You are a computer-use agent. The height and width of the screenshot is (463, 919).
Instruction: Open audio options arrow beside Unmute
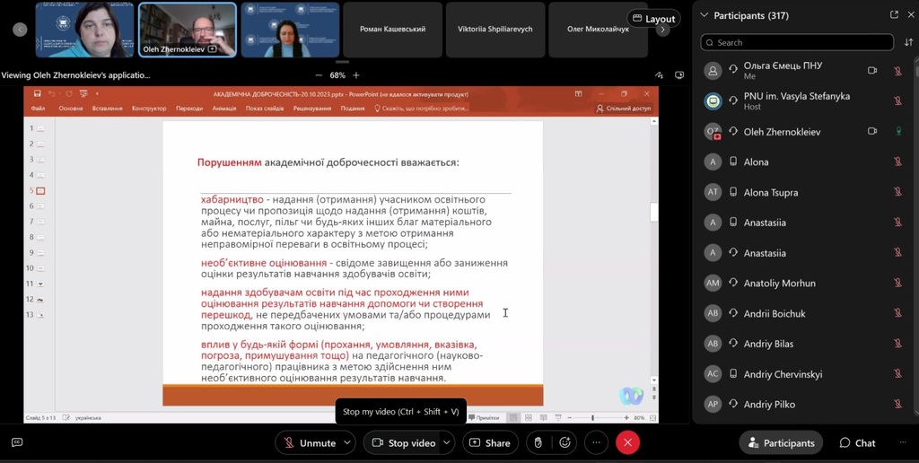point(347,442)
